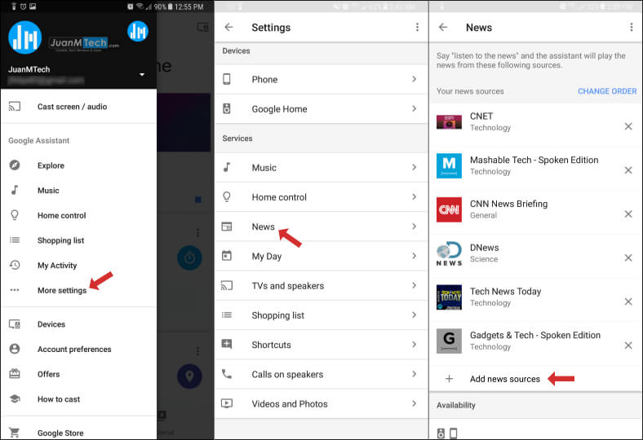Tap the Google Home speaker icon

pos(226,108)
